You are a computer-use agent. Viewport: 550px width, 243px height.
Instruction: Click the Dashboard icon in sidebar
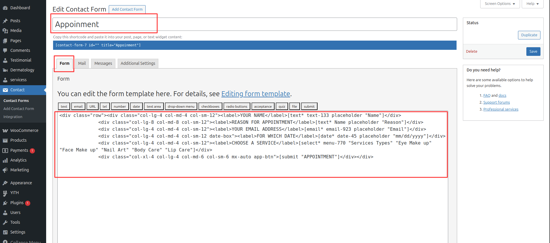pyautogui.click(x=5, y=8)
